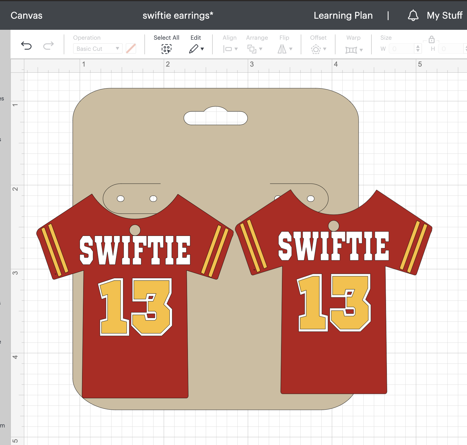The image size is (467, 445).
Task: Select the left jersey SWIFTIE text
Action: [135, 250]
